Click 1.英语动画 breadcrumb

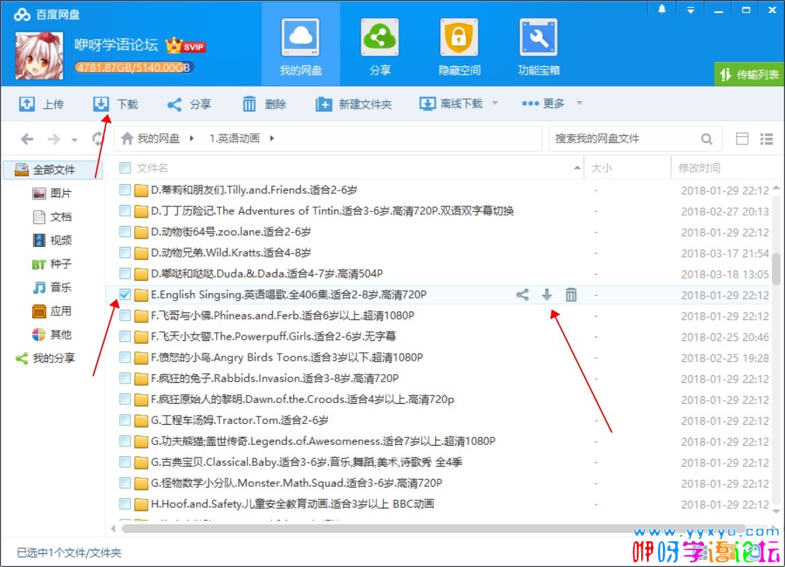click(x=234, y=139)
